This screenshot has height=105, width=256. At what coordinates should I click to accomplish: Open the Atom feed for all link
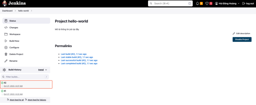16,100
